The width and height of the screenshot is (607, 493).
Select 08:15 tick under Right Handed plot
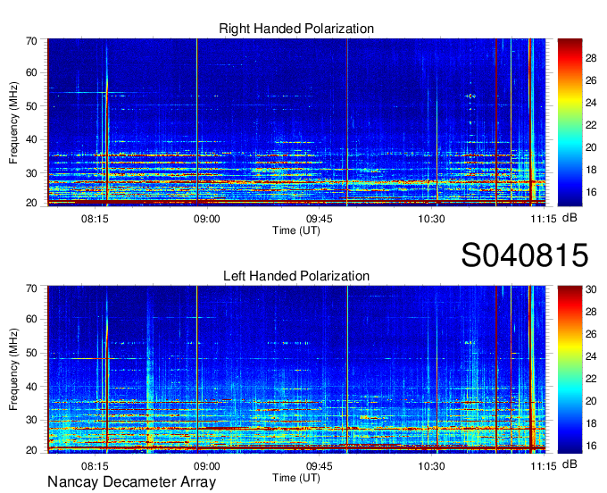[x=95, y=219]
